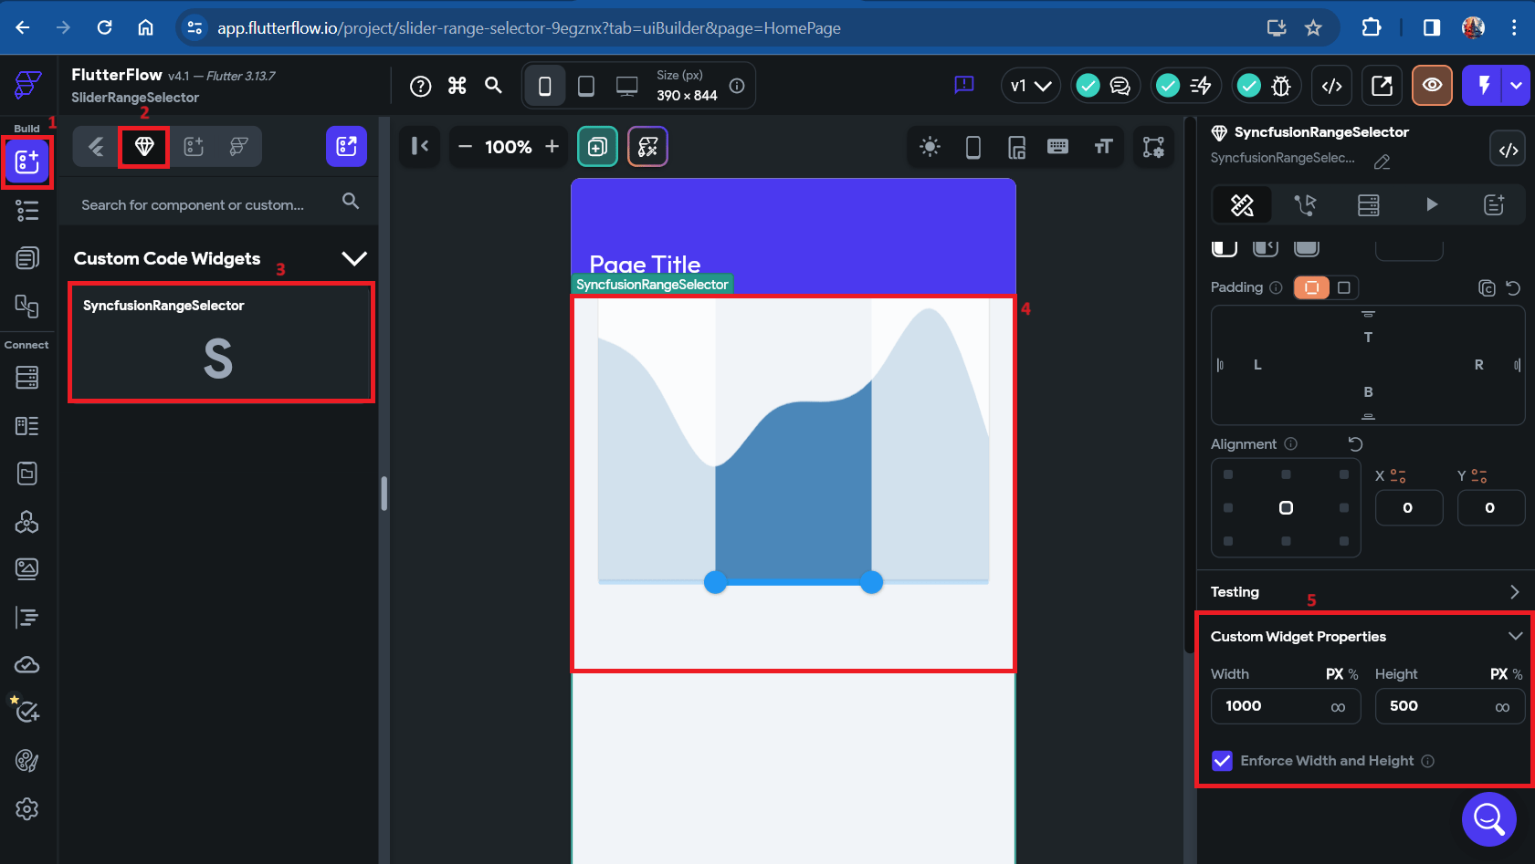Open the Settings gear in left sidebar

click(x=27, y=808)
